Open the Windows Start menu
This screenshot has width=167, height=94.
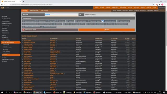click(x=2, y=92)
